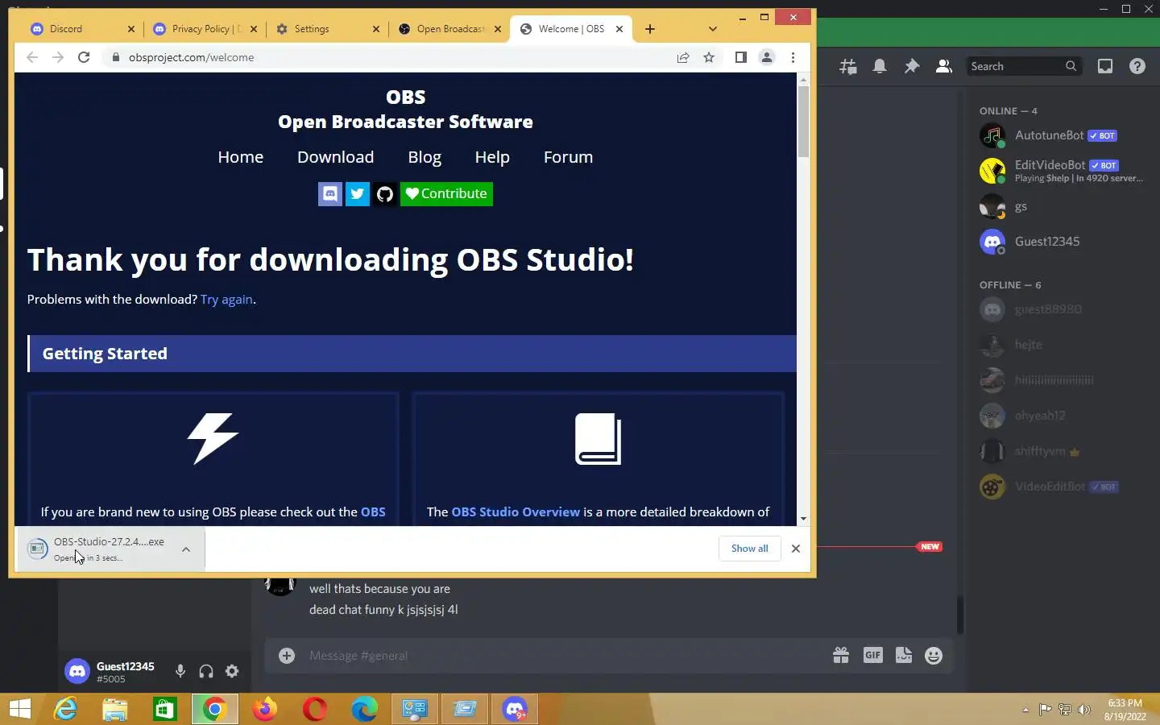Open Discord user settings gear
This screenshot has width=1160, height=725.
[x=232, y=671]
